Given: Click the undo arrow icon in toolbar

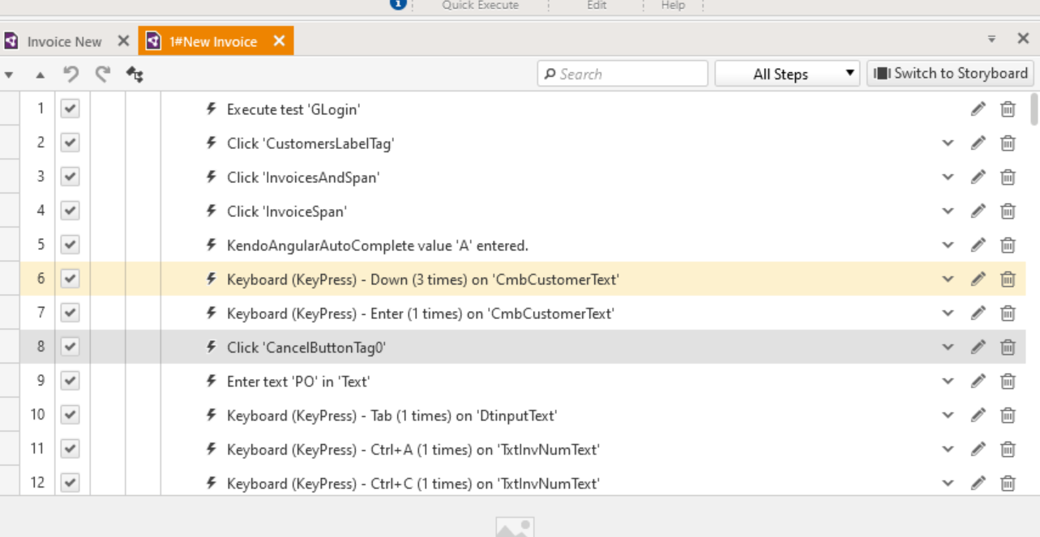Looking at the screenshot, I should tap(71, 75).
